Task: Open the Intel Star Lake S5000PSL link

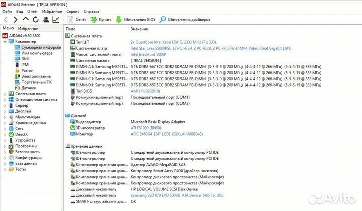Action: [211, 48]
